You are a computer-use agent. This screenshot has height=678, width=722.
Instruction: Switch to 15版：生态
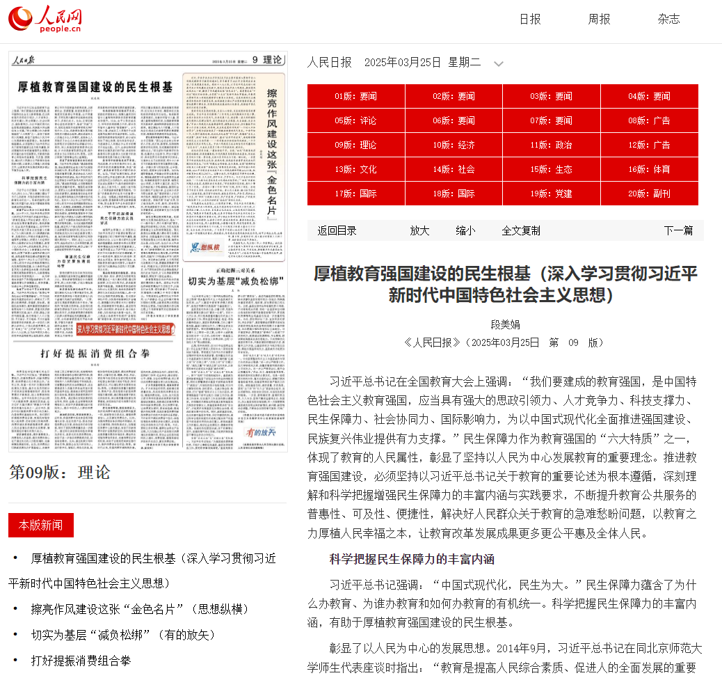pyautogui.click(x=552, y=170)
